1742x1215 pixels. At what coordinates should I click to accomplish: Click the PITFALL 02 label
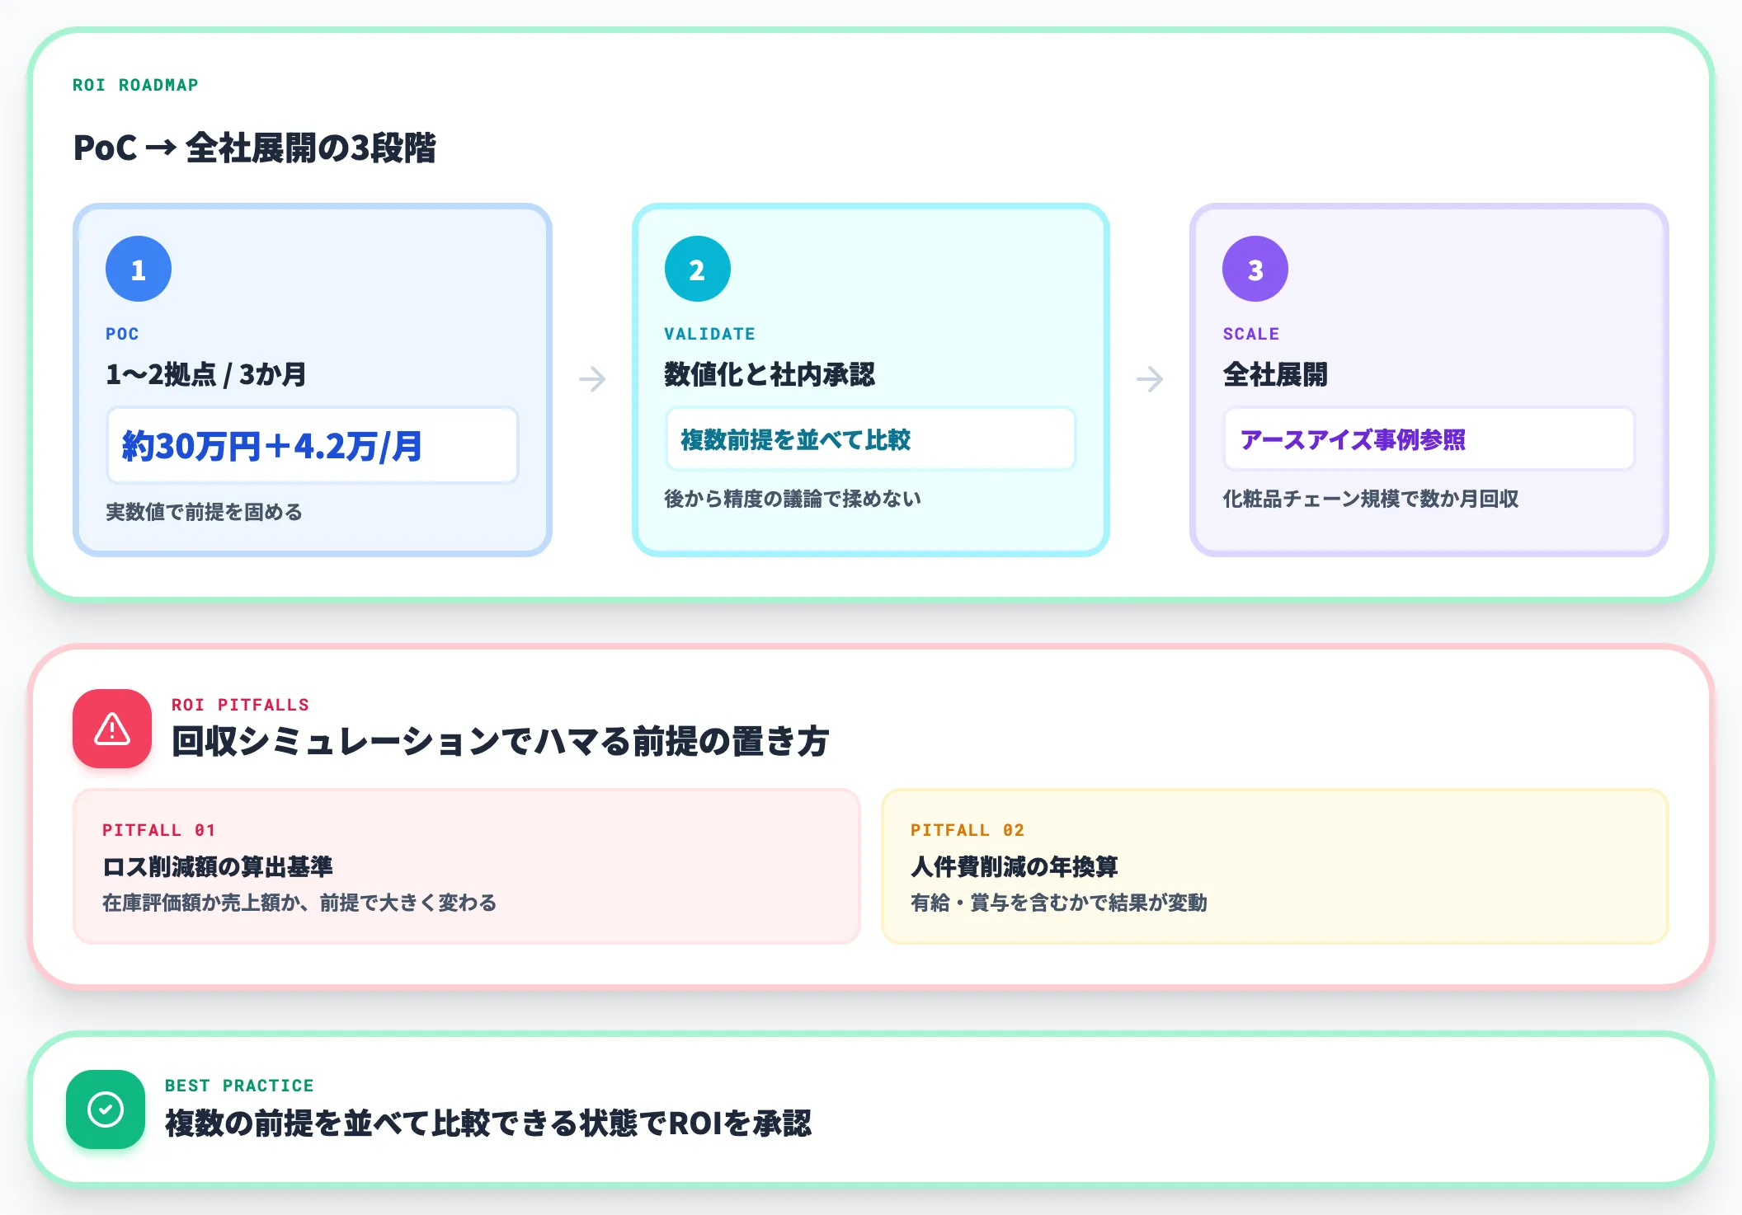point(968,830)
